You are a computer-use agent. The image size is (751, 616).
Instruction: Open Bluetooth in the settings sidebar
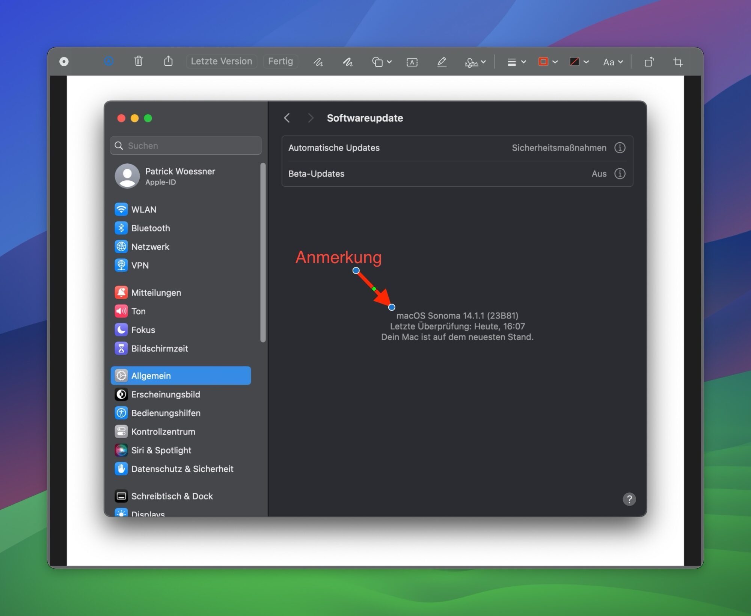click(150, 228)
